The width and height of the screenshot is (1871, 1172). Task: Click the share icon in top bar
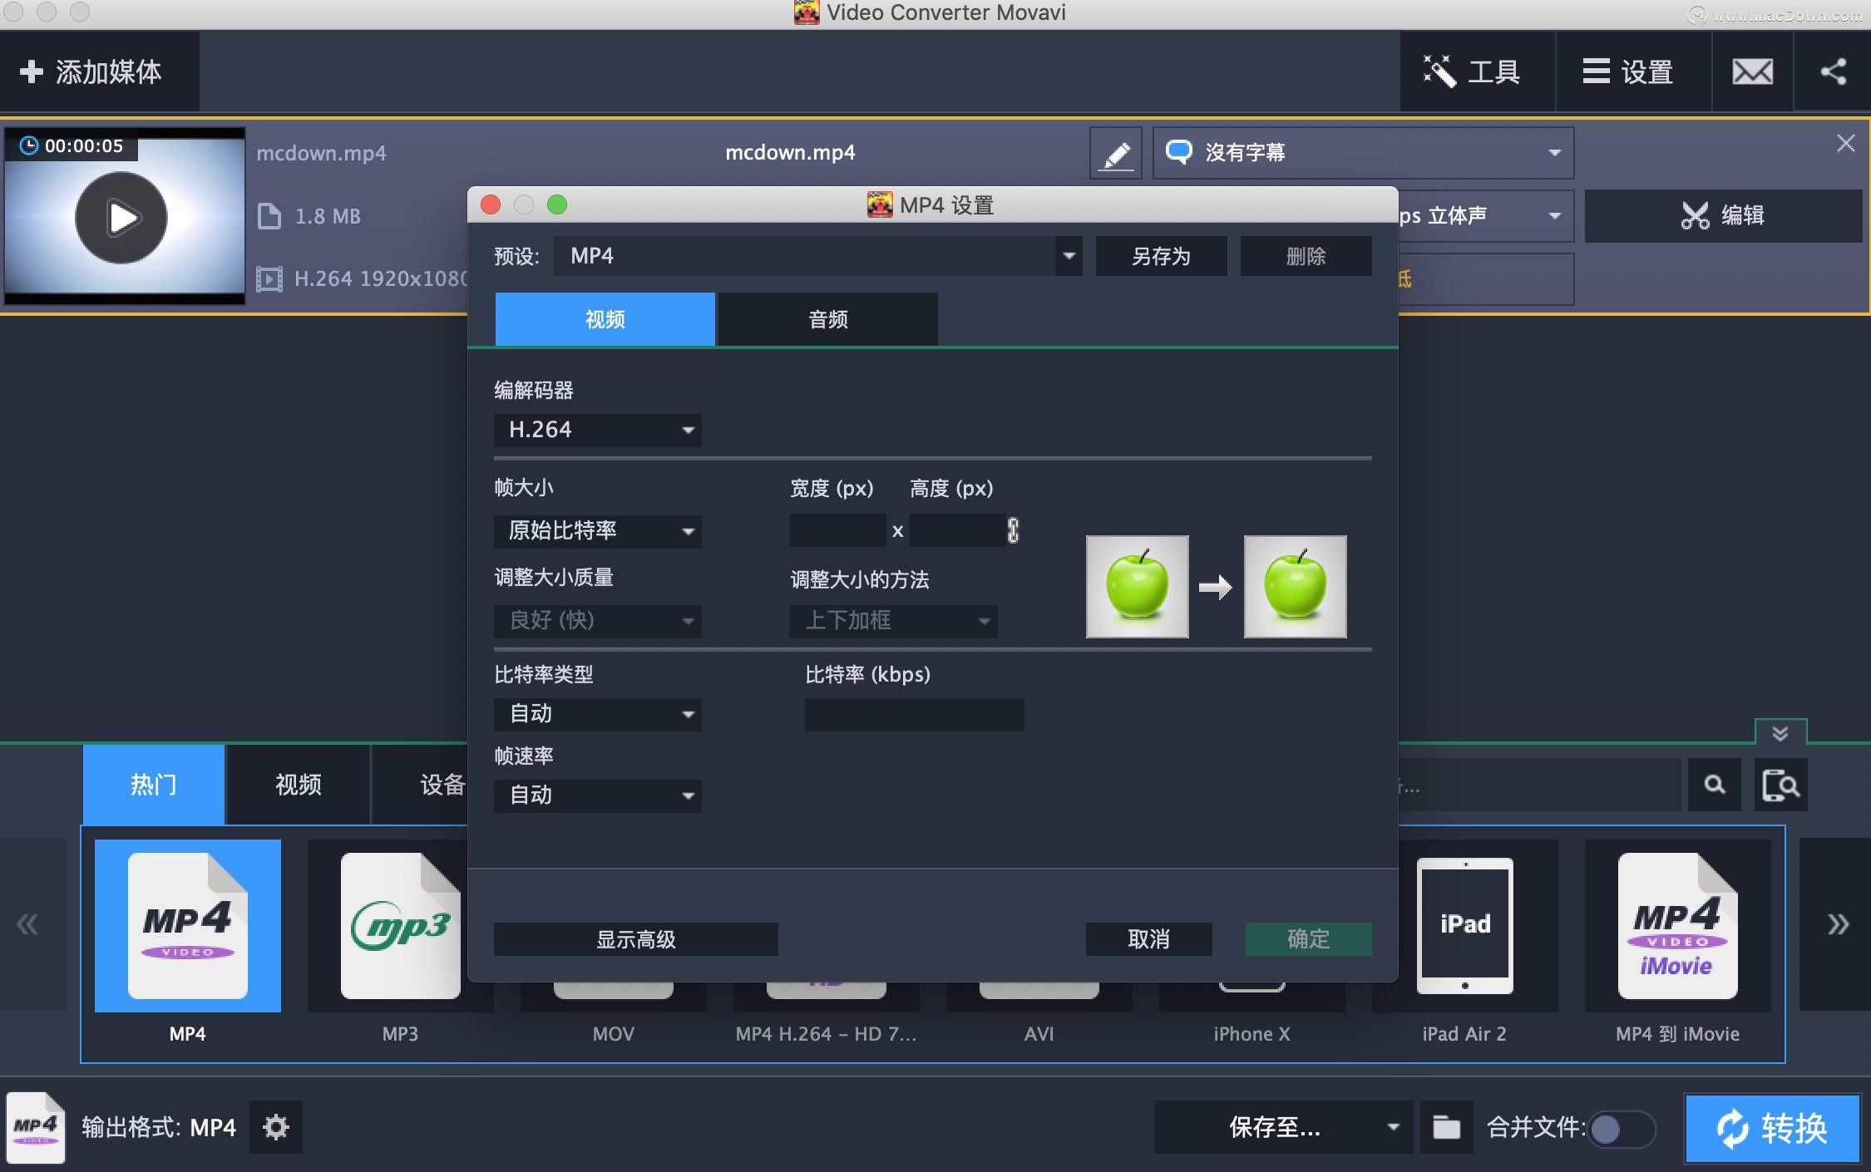[1832, 71]
